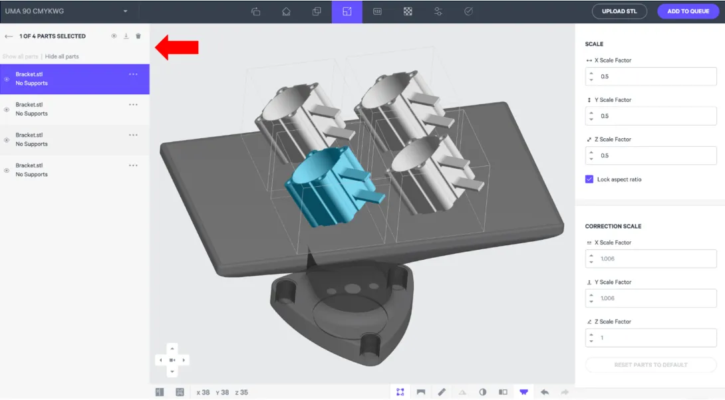This screenshot has width=725, height=400.
Task: Toggle eye icon on third Bracket.stl row
Action: pyautogui.click(x=7, y=140)
